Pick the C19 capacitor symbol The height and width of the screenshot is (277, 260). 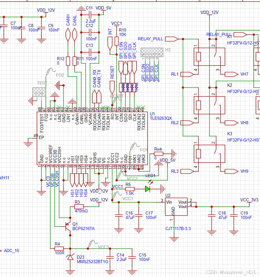click(x=234, y=216)
